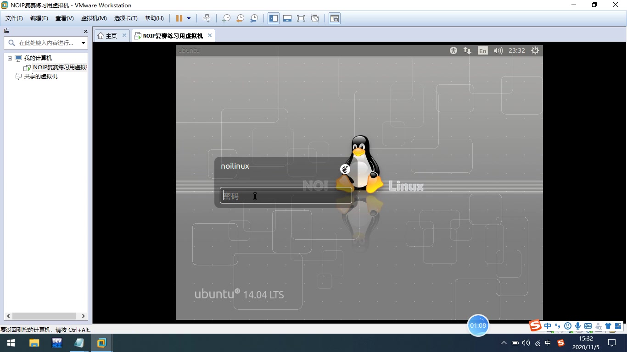The width and height of the screenshot is (627, 352).
Task: Open the Sogou skin shirt icon
Action: click(x=608, y=326)
